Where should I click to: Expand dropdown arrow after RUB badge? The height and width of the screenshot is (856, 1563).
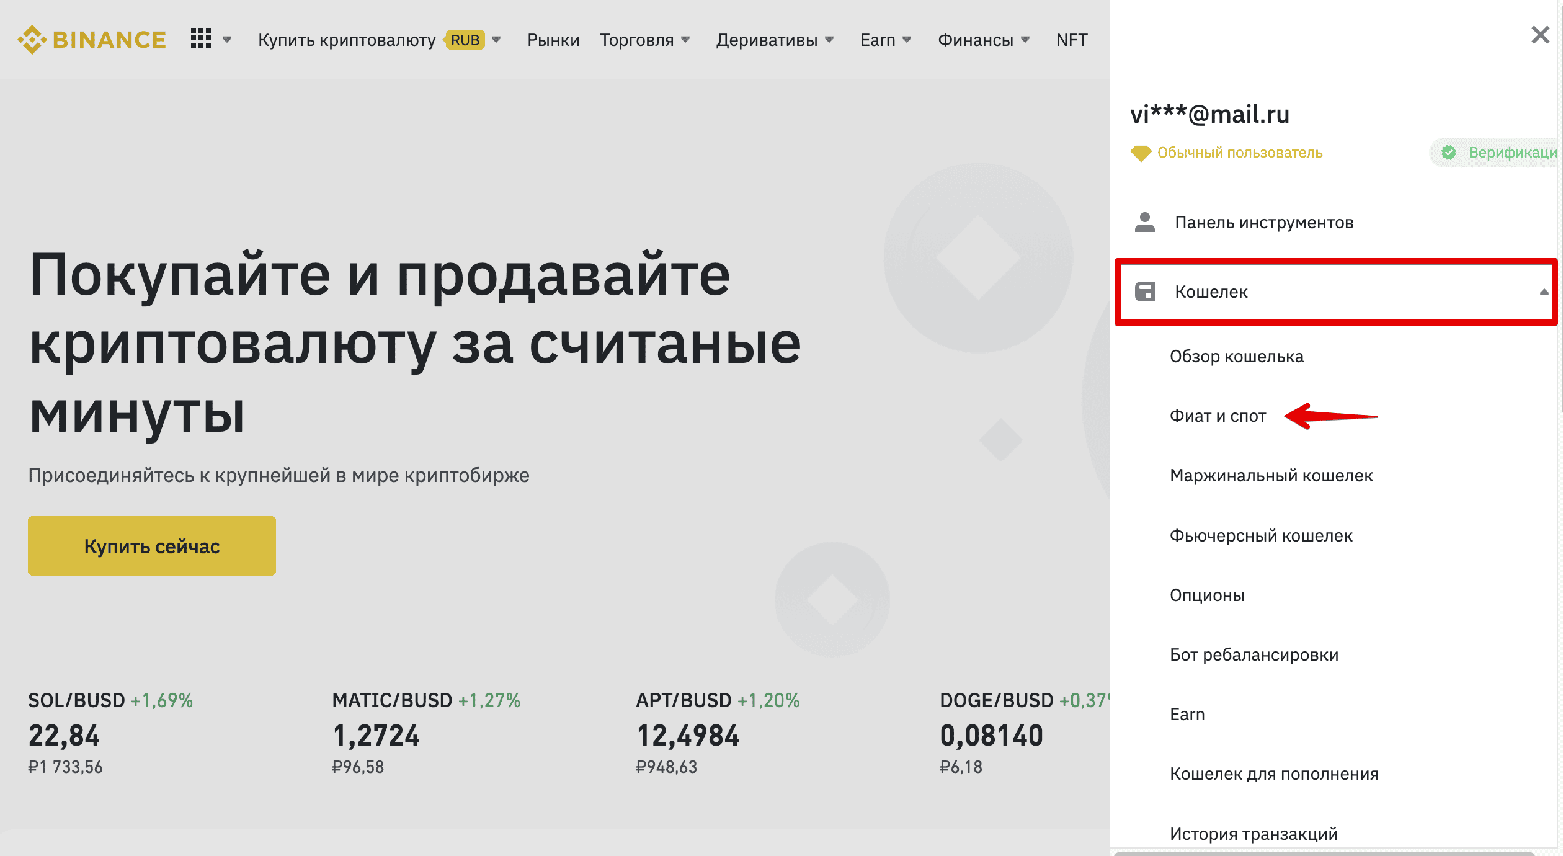click(x=496, y=40)
